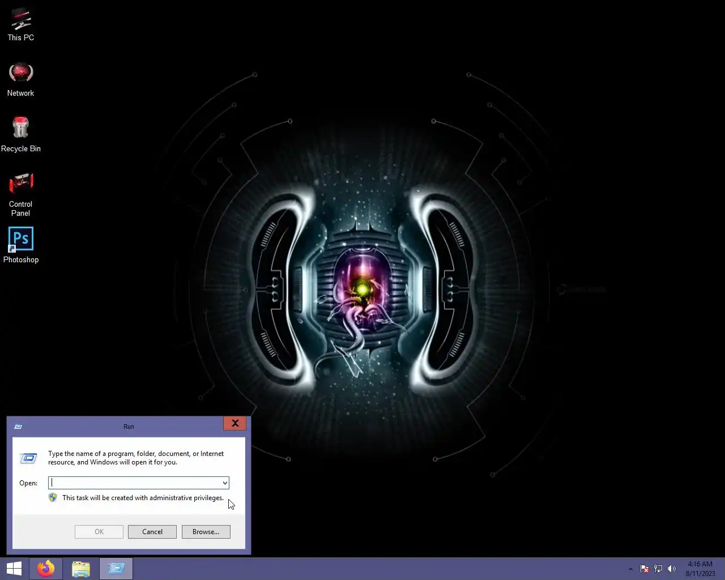Open the volume speaker tray icon
The height and width of the screenshot is (580, 725).
coord(672,569)
